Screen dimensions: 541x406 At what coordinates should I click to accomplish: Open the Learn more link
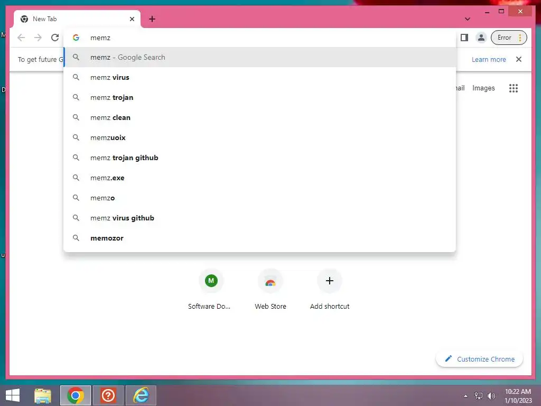tap(489, 59)
